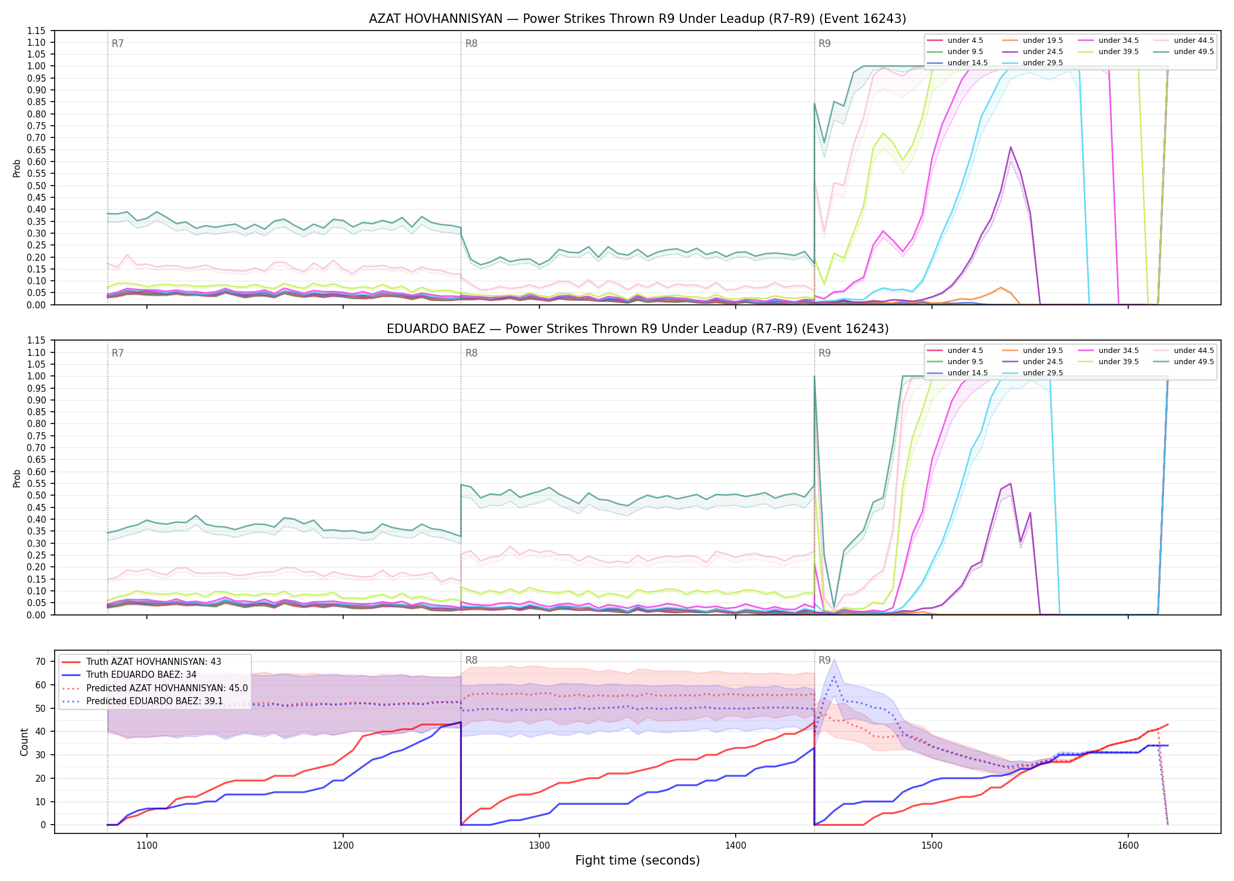This screenshot has height=881, width=1234.
Task: Select "under 24.5" in Hovhannisyan chart legend
Action: click(1032, 52)
